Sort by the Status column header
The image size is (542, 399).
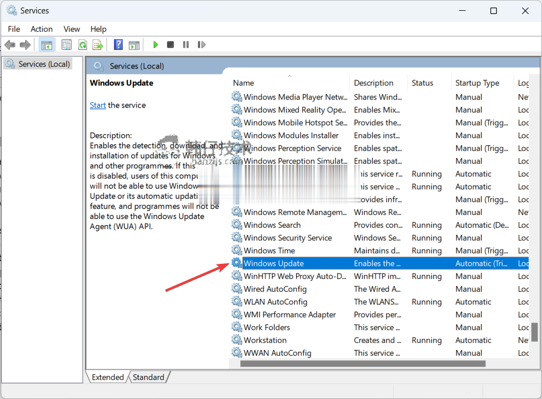423,83
